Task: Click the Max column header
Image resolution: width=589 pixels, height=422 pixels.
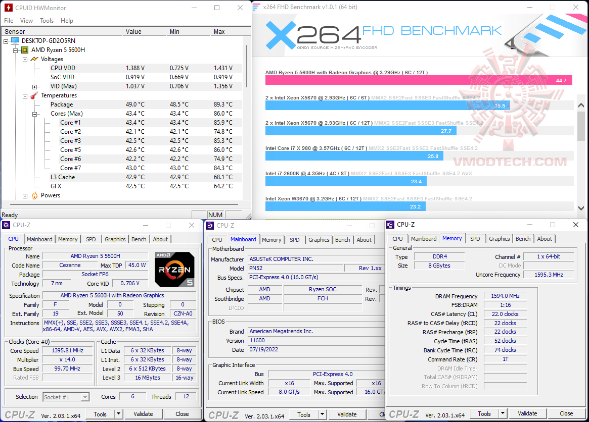Action: coord(230,31)
